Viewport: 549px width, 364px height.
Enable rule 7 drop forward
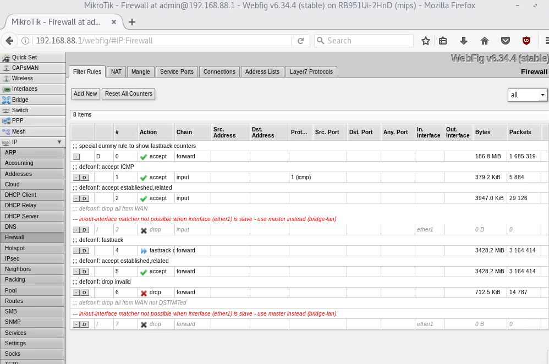[84, 324]
